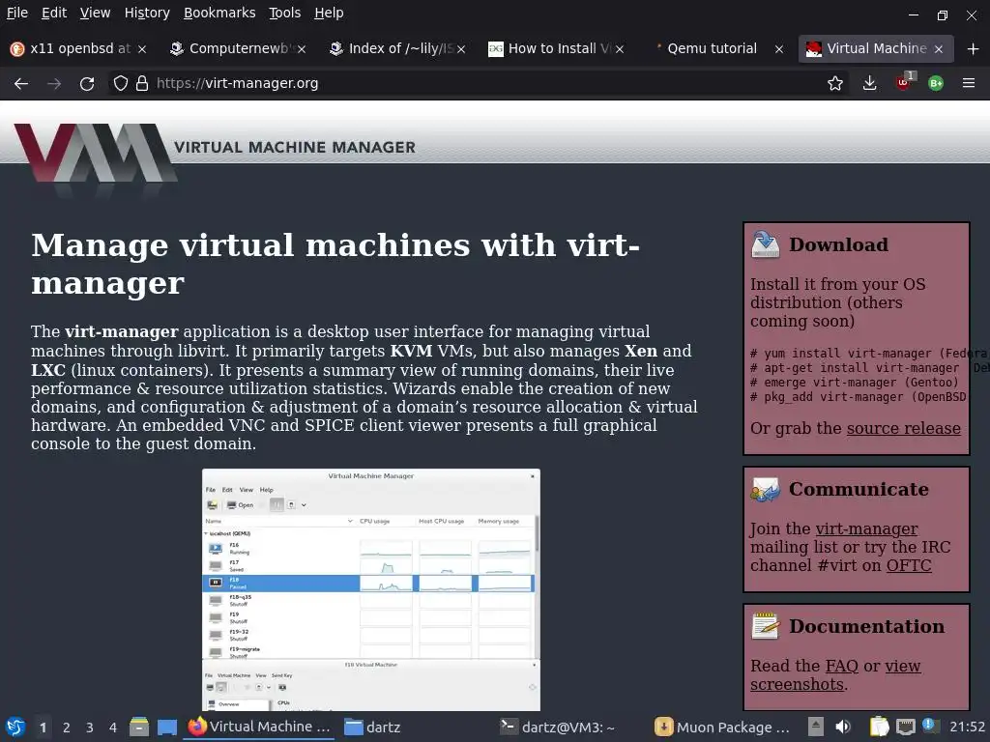Open the OFTC link
Screen dimensions: 990x742
pyautogui.click(x=909, y=565)
